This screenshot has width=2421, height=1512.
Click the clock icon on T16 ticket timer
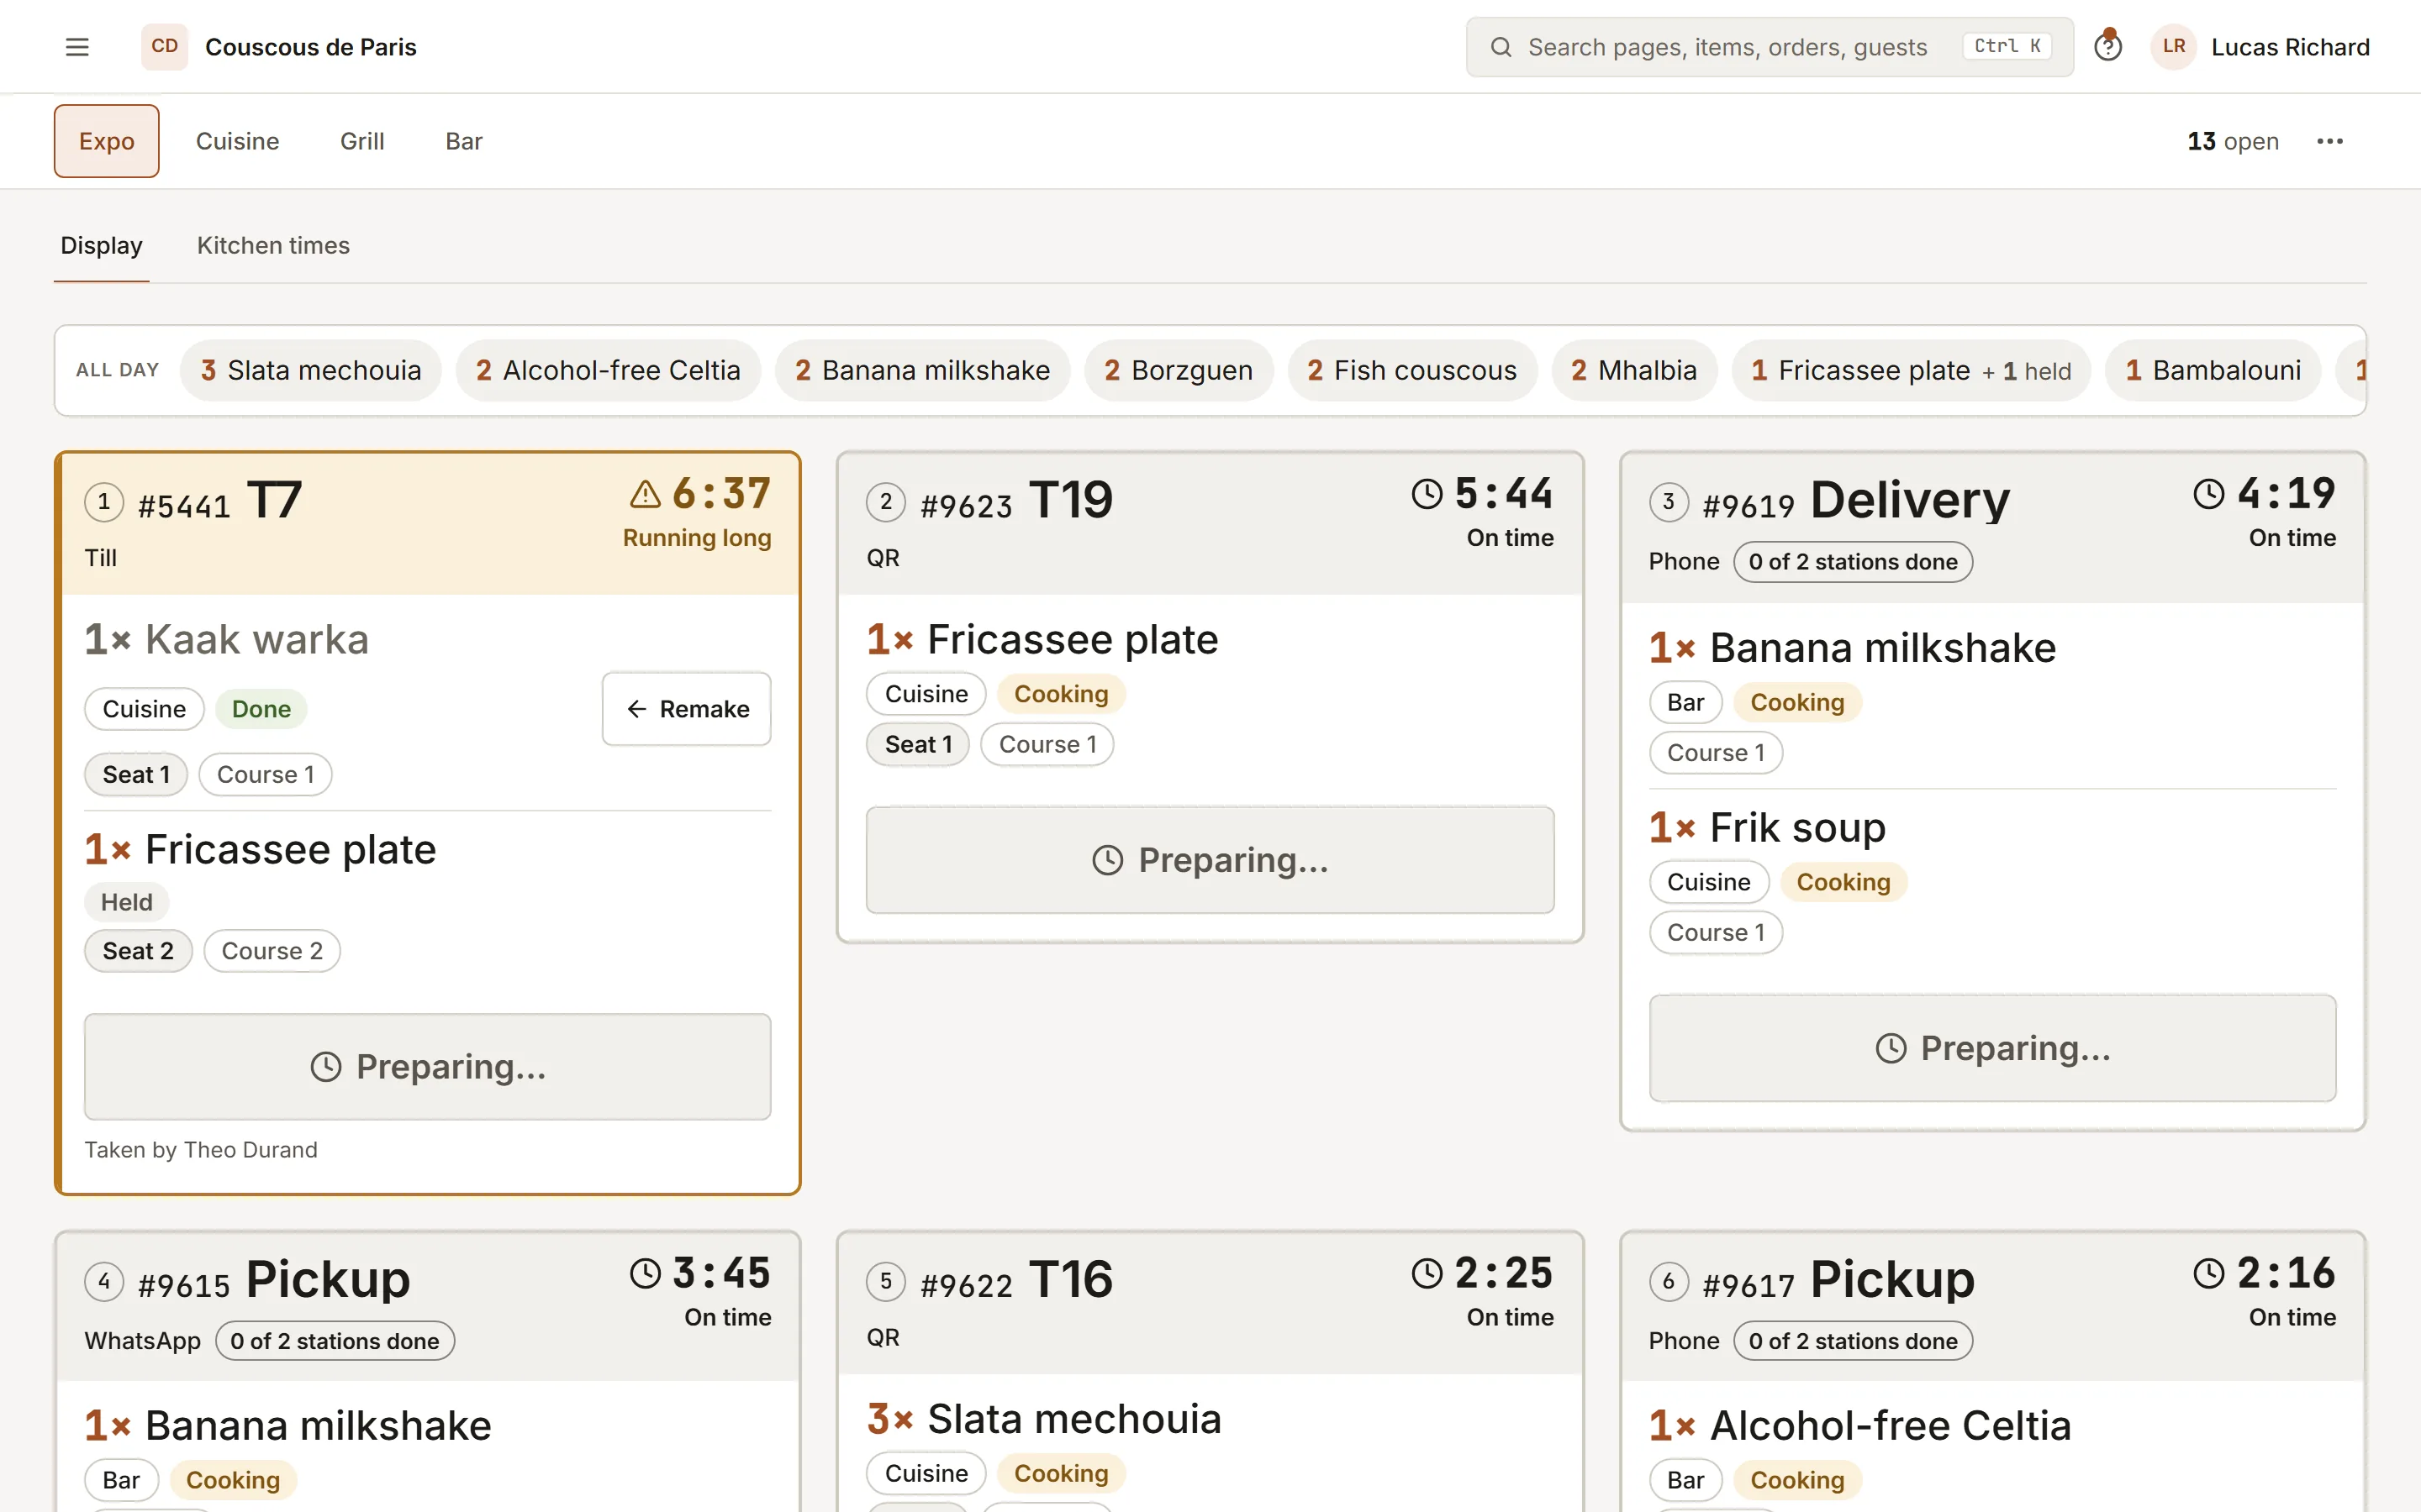(1427, 1273)
